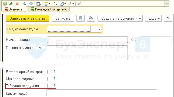Click the toolbar scroll up arrow
174x97 pixels.
click(x=167, y=2)
